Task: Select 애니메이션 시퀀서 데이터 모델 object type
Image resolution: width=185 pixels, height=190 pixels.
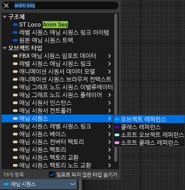Action: click(x=57, y=72)
